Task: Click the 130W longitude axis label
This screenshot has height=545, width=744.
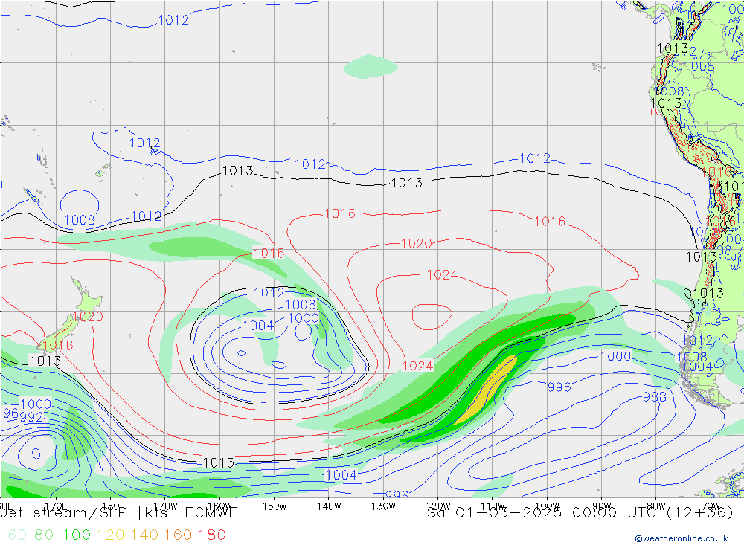Action: pyautogui.click(x=383, y=506)
